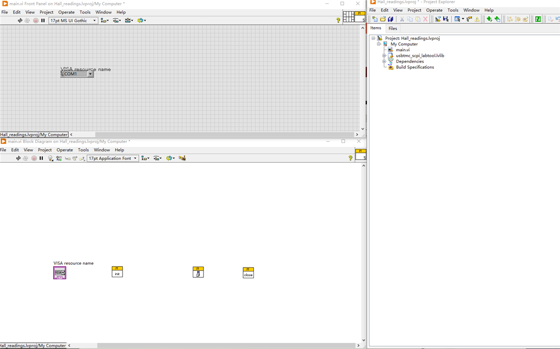The image size is (560, 349).
Task: Open the Block Diagram Tools menu
Action: [83, 150]
